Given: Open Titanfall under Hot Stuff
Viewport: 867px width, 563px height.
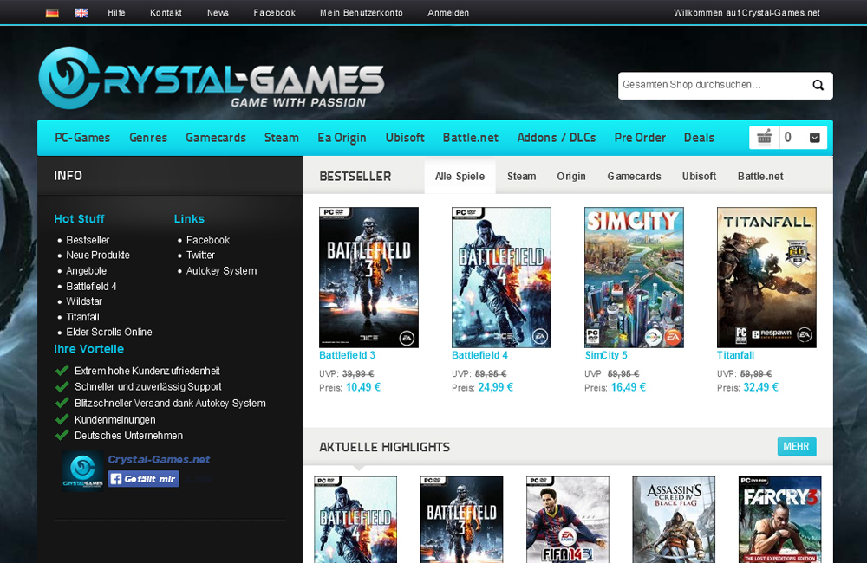Looking at the screenshot, I should coord(82,317).
